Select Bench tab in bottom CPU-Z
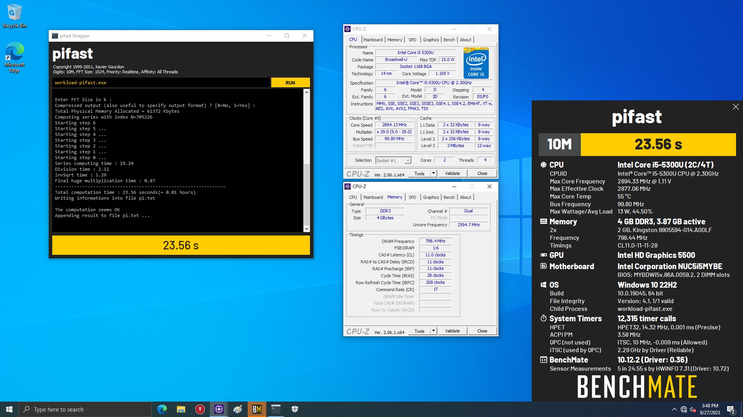Viewport: 743px width, 417px height. 449,197
